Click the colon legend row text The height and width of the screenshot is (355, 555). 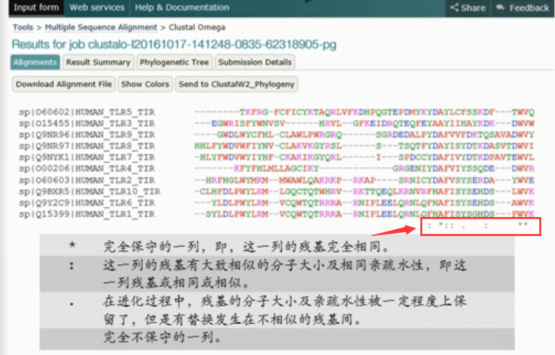tap(285, 274)
